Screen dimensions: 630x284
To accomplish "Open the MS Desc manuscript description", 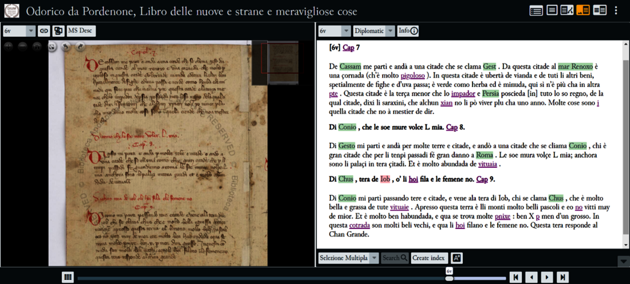I will 81,31.
